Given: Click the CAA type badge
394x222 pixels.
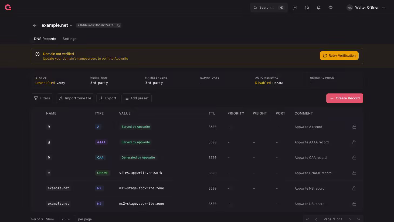Looking at the screenshot, I should tap(100, 157).
